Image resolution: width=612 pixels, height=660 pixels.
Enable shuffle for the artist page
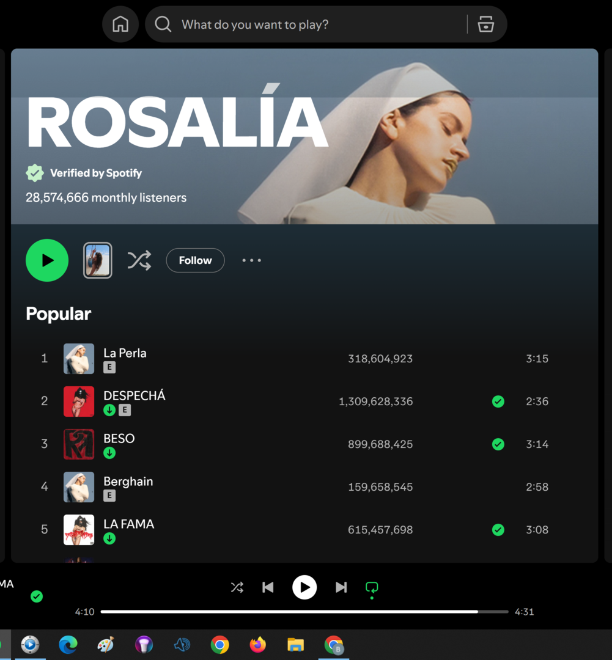coord(139,260)
